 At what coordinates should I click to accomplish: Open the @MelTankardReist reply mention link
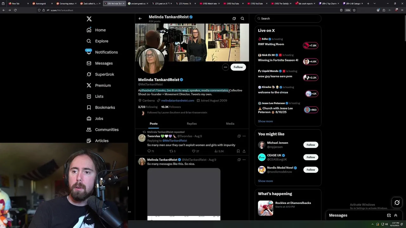click(175, 141)
